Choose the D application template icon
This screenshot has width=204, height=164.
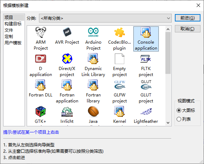click(x=41, y=58)
